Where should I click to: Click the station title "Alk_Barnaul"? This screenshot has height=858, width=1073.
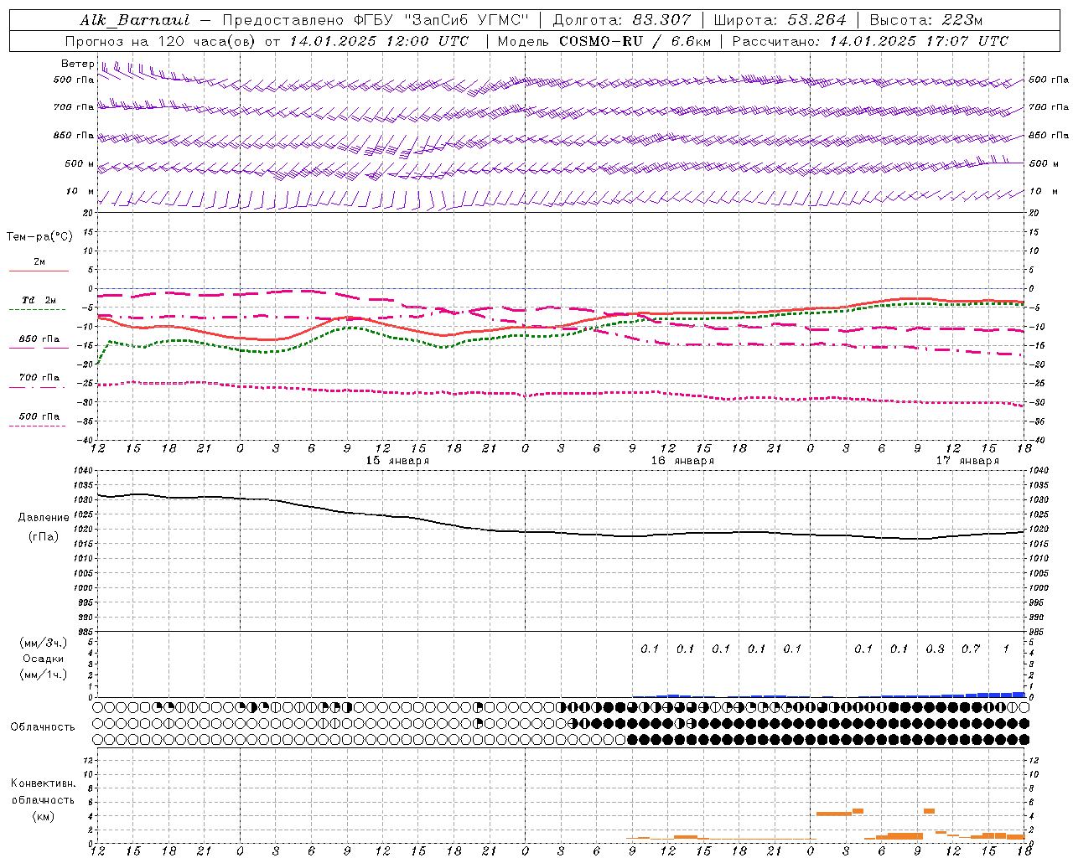(136, 20)
